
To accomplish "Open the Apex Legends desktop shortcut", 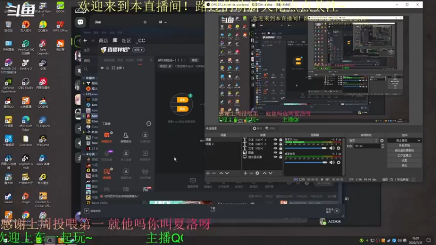I will point(43,47).
